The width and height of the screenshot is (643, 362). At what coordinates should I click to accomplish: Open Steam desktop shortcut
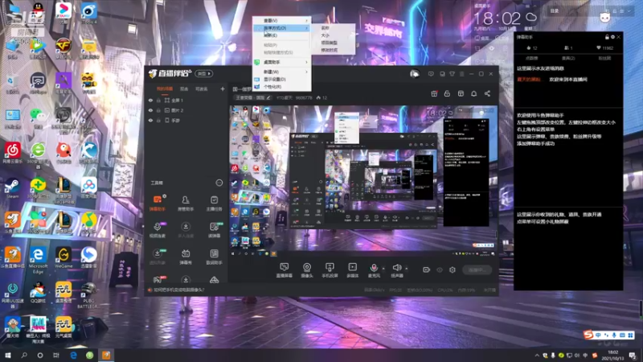click(x=12, y=189)
